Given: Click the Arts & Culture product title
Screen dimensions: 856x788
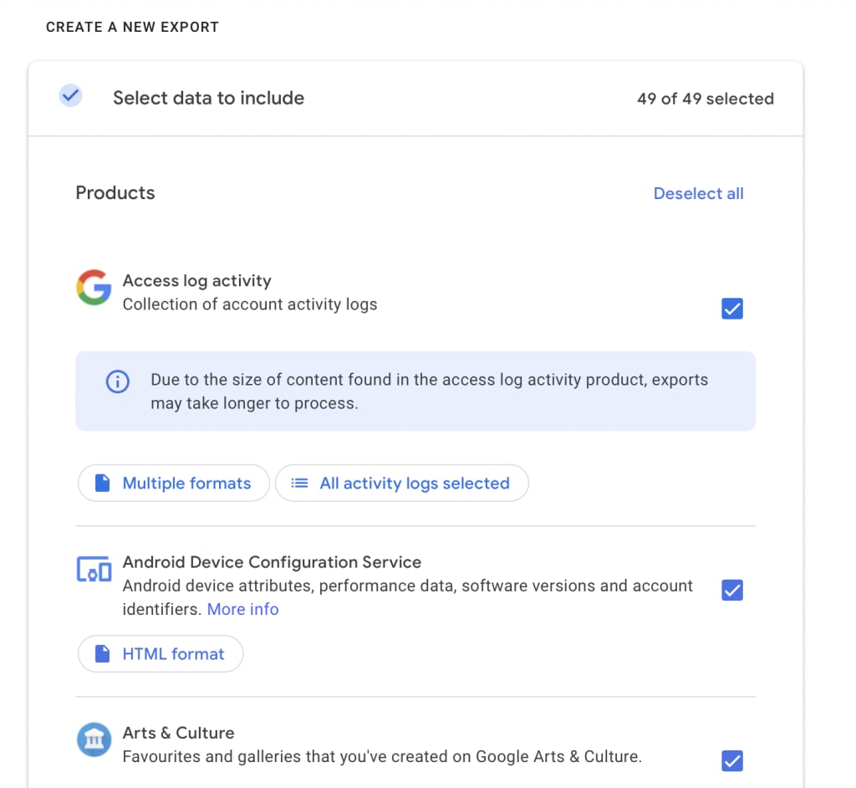Looking at the screenshot, I should [x=179, y=733].
